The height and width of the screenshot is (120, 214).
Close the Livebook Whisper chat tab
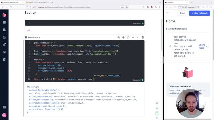[x=23, y=2]
